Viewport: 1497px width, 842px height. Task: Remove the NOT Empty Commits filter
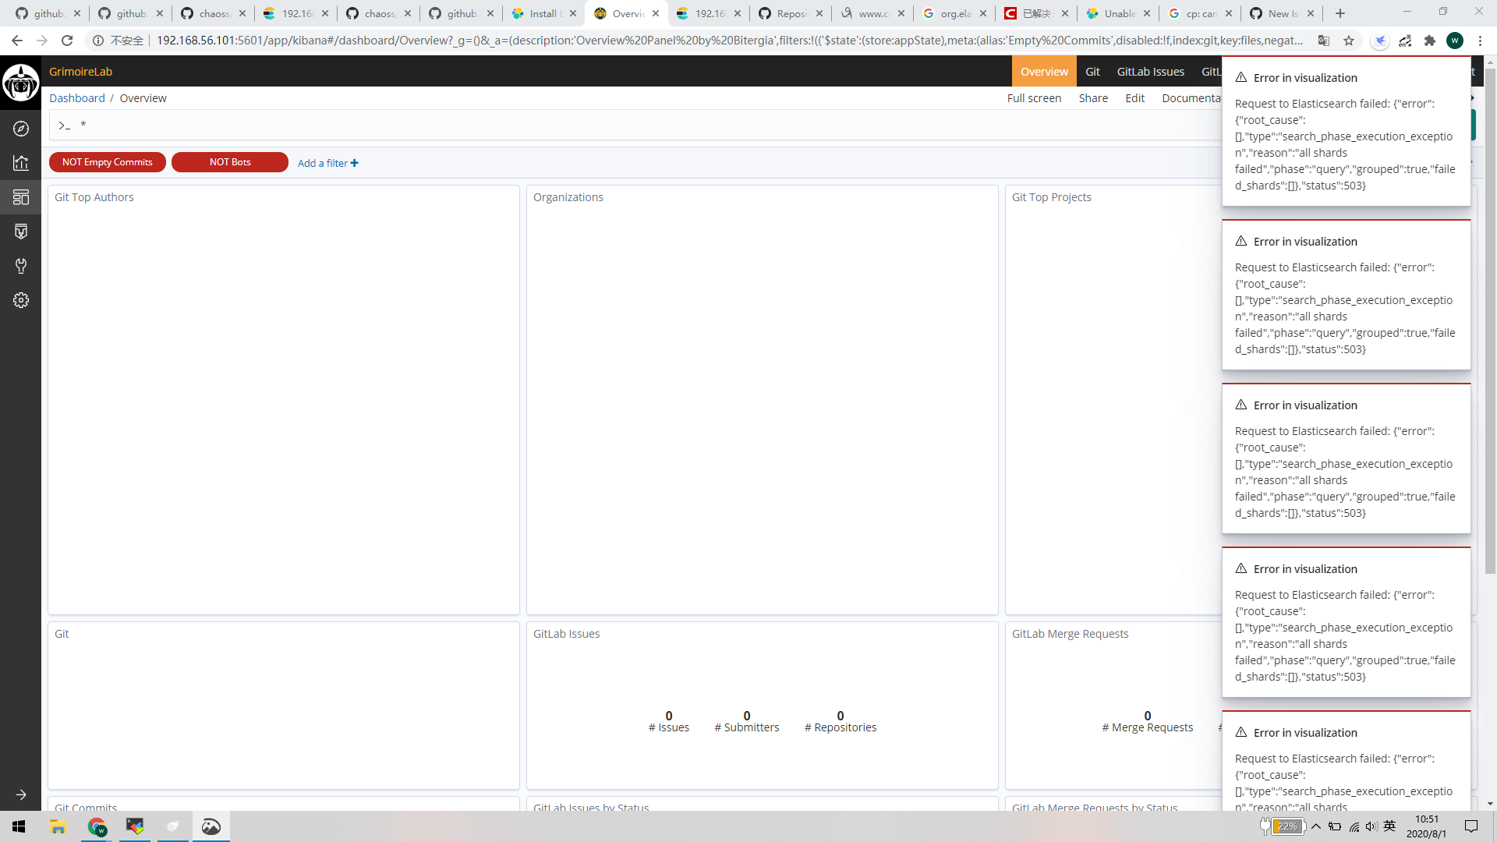point(107,162)
